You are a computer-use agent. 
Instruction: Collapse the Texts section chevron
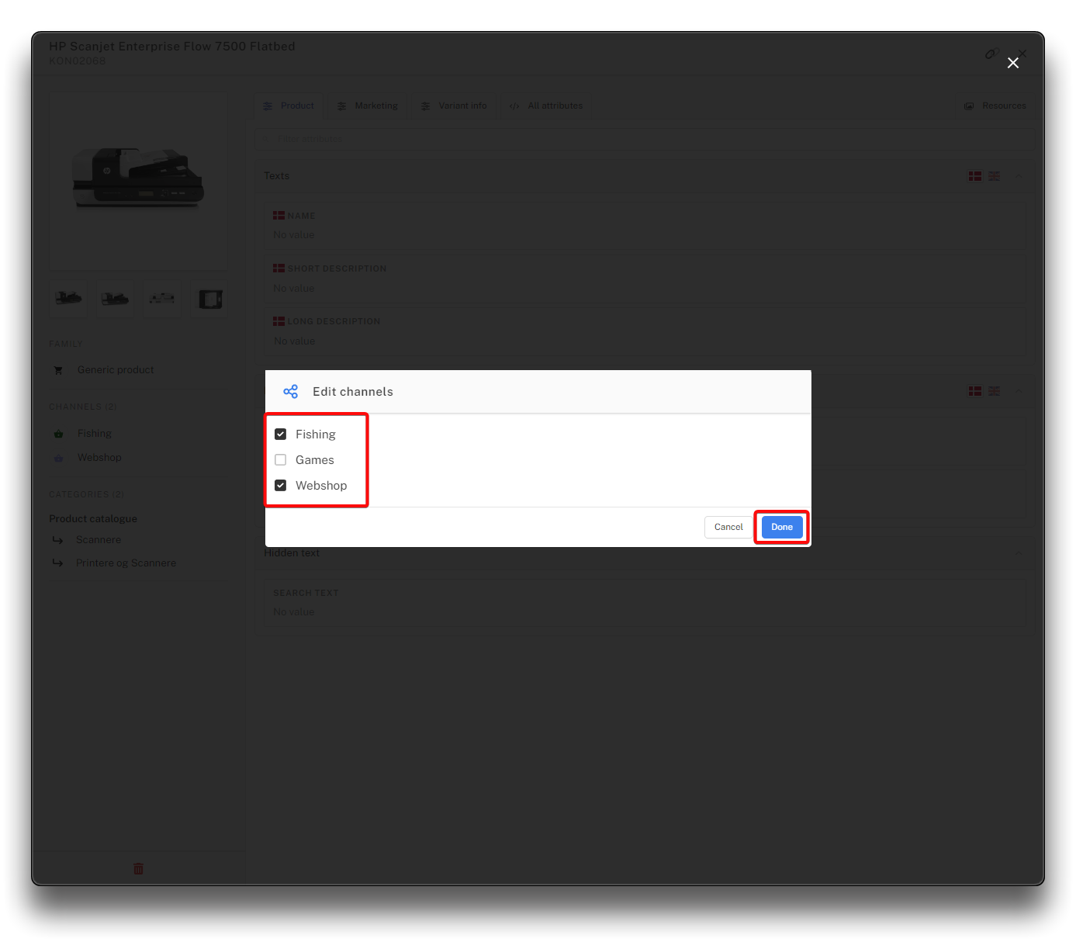[1019, 176]
